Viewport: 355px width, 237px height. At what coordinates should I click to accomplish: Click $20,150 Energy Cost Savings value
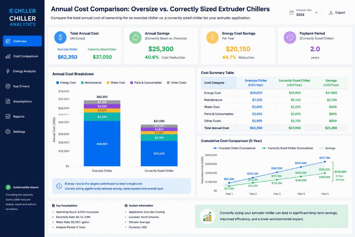click(238, 49)
